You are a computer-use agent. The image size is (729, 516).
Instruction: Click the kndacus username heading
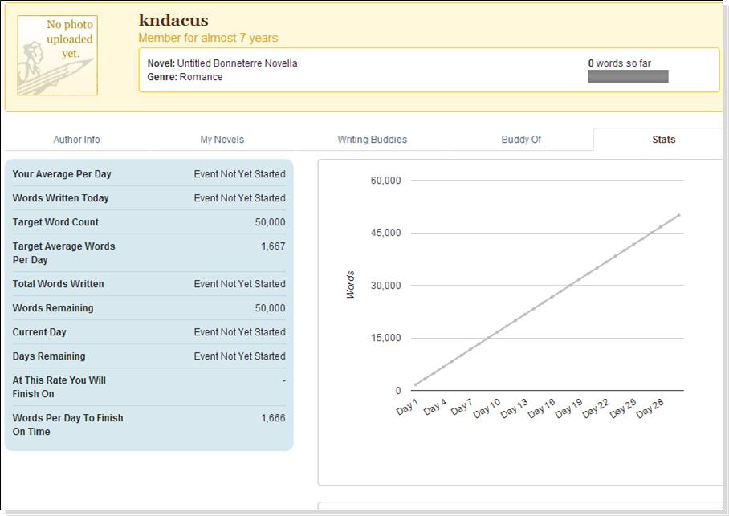[173, 20]
